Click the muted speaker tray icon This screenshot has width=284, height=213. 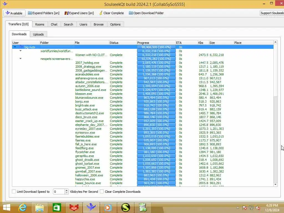[x=258, y=208]
